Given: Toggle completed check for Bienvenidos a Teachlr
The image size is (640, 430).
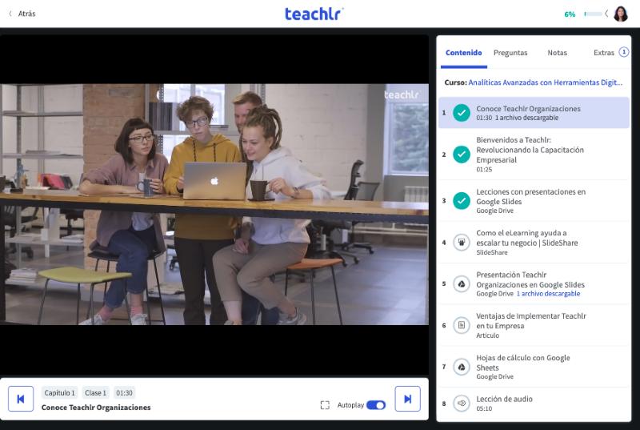Looking at the screenshot, I should tap(462, 155).
